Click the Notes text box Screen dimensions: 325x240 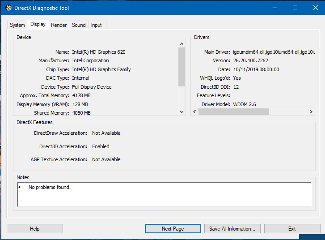(164, 194)
